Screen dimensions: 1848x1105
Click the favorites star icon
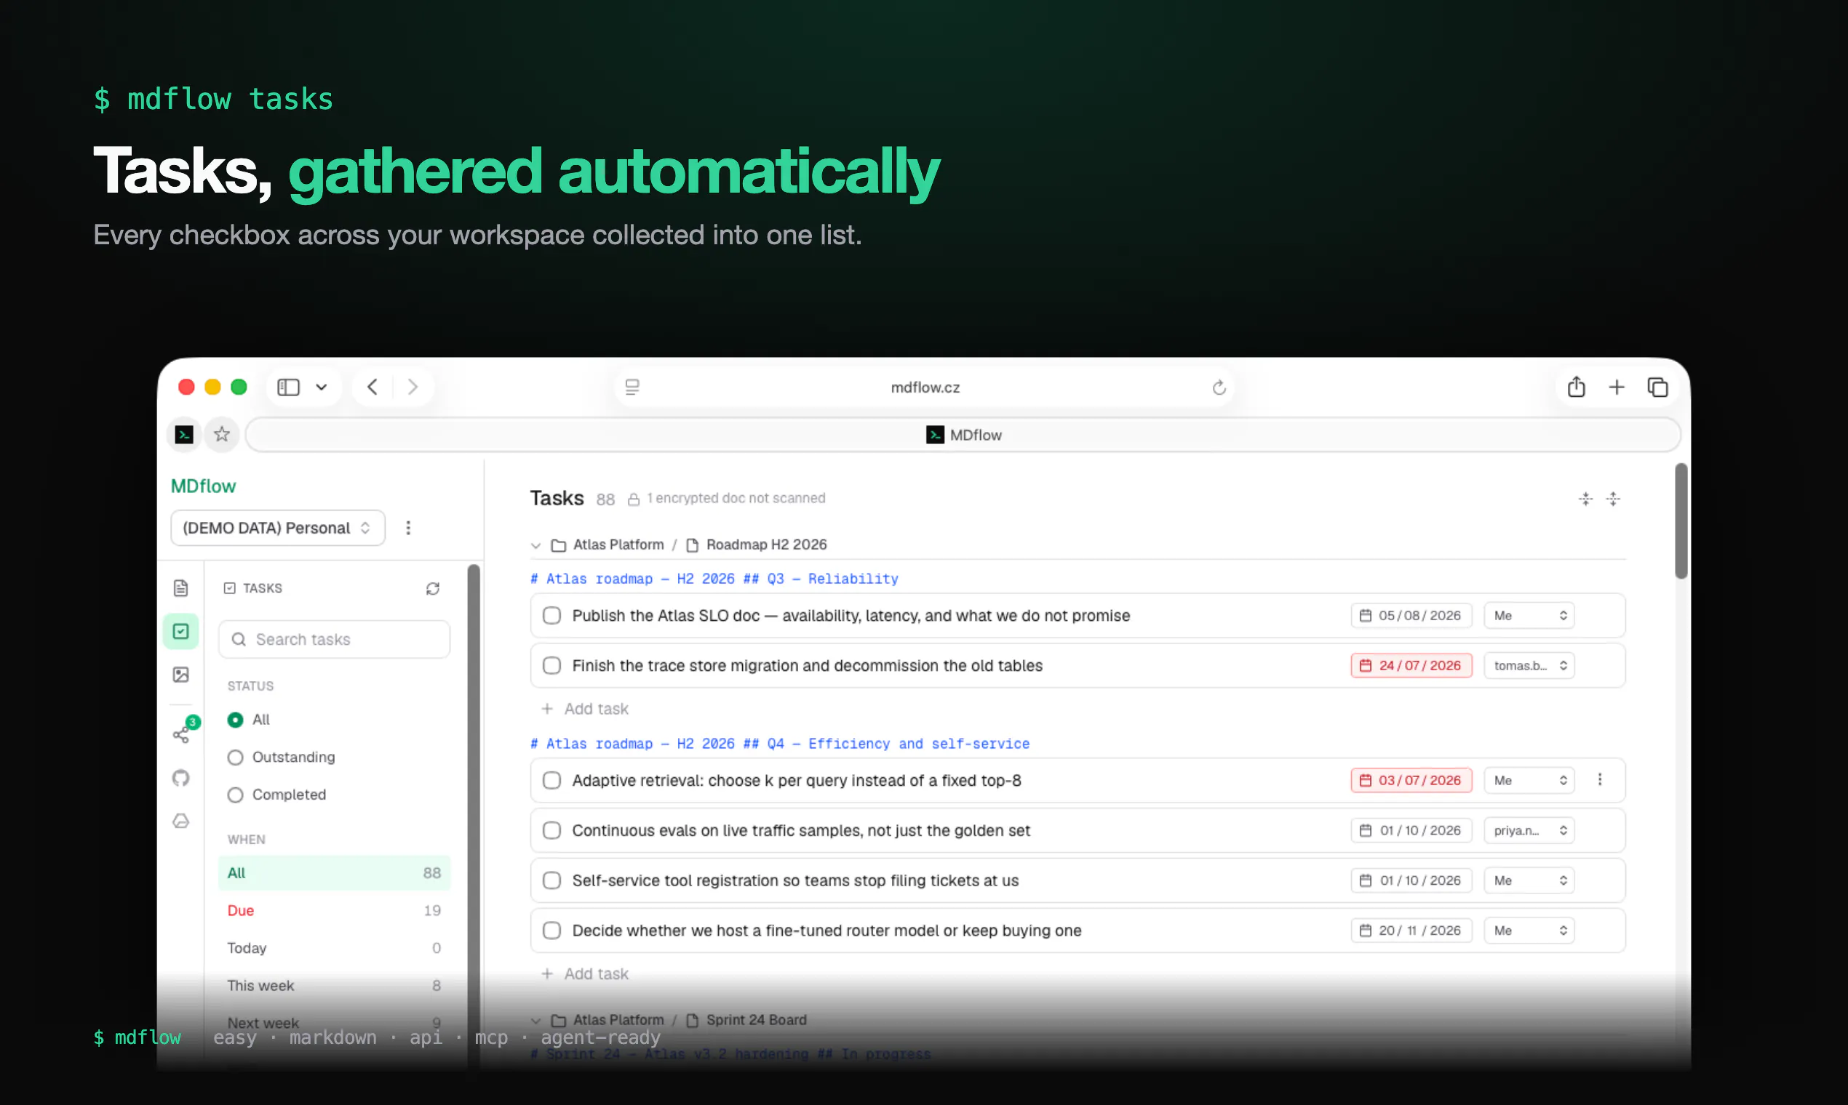tap(222, 435)
